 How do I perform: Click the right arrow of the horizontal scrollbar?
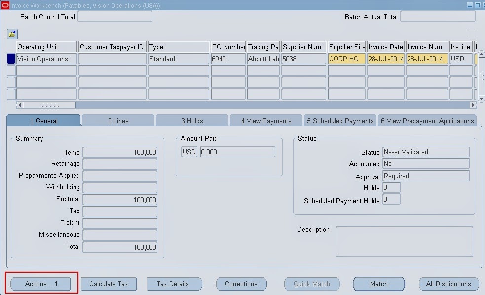pos(472,105)
